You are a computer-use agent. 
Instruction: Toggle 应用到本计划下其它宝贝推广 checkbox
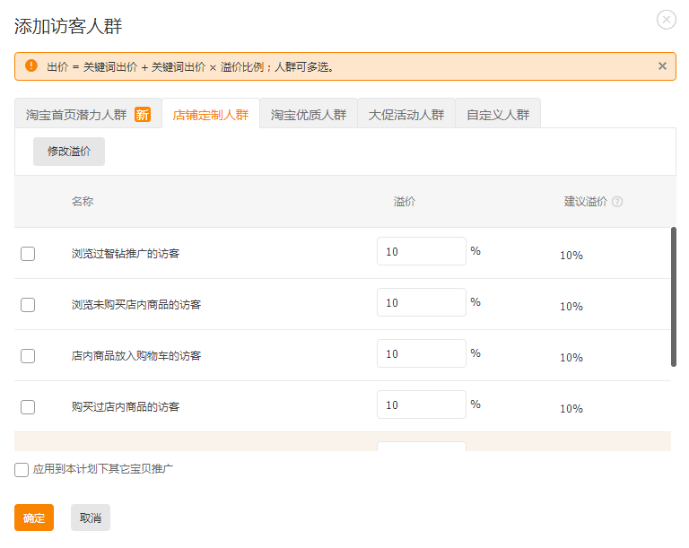point(22,470)
